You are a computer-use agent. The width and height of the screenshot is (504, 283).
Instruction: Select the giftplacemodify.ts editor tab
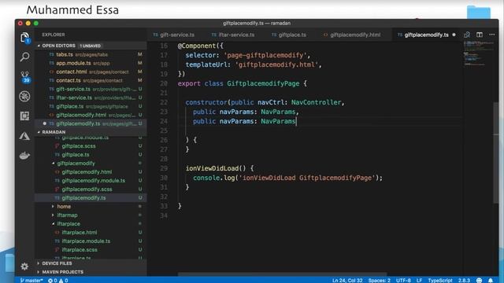tap(426, 35)
